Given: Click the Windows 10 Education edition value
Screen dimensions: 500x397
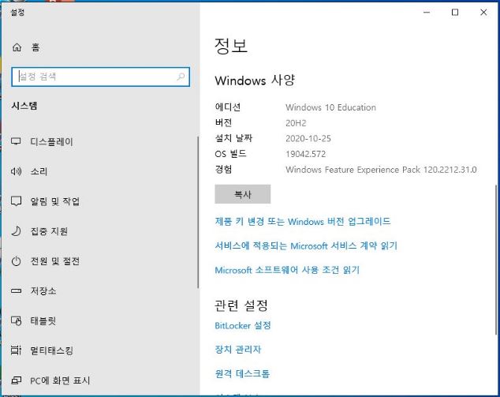Looking at the screenshot, I should pos(330,107).
